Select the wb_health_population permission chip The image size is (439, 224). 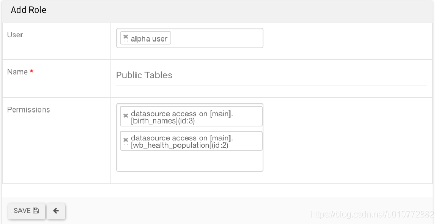(184, 141)
